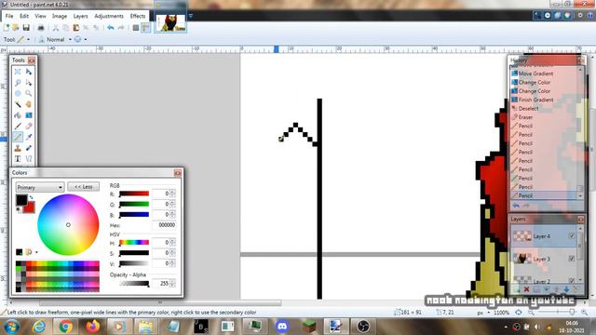Toggle History window icon at top right
This screenshot has height=335, width=596.
(x=548, y=15)
